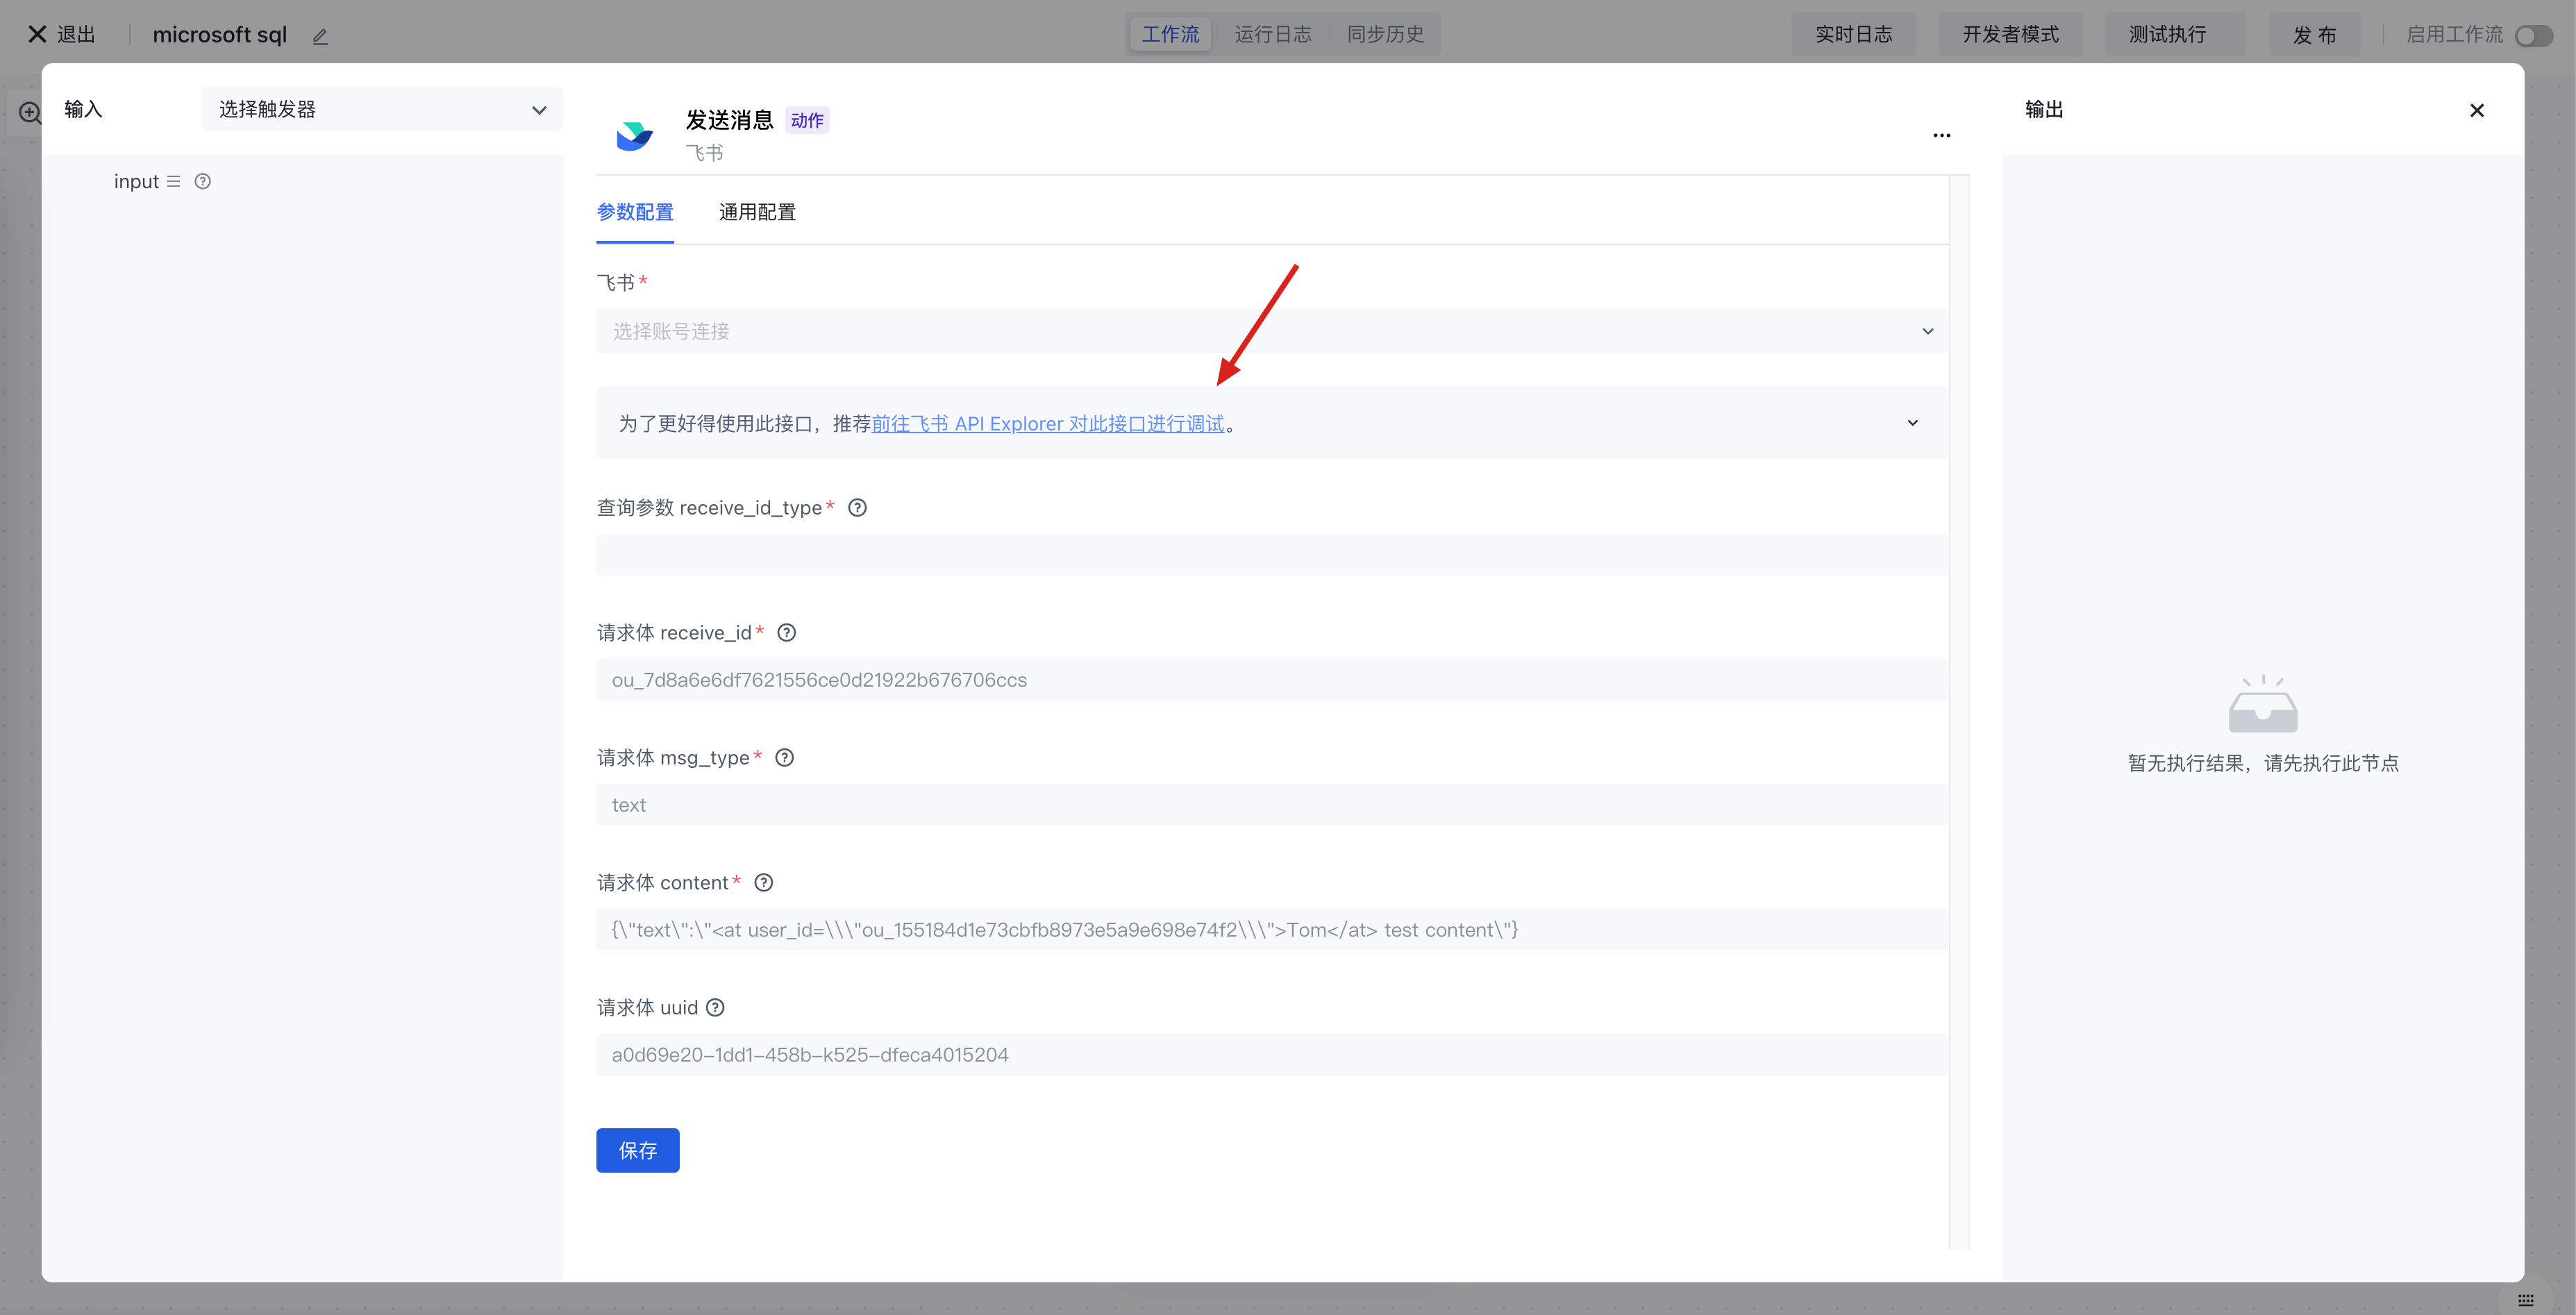The image size is (2576, 1315).
Task: Click the pencil icon beside microsoft sql
Action: tap(320, 36)
